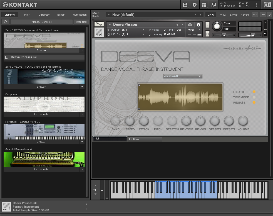Toggle the KSP script panel

[255, 15]
